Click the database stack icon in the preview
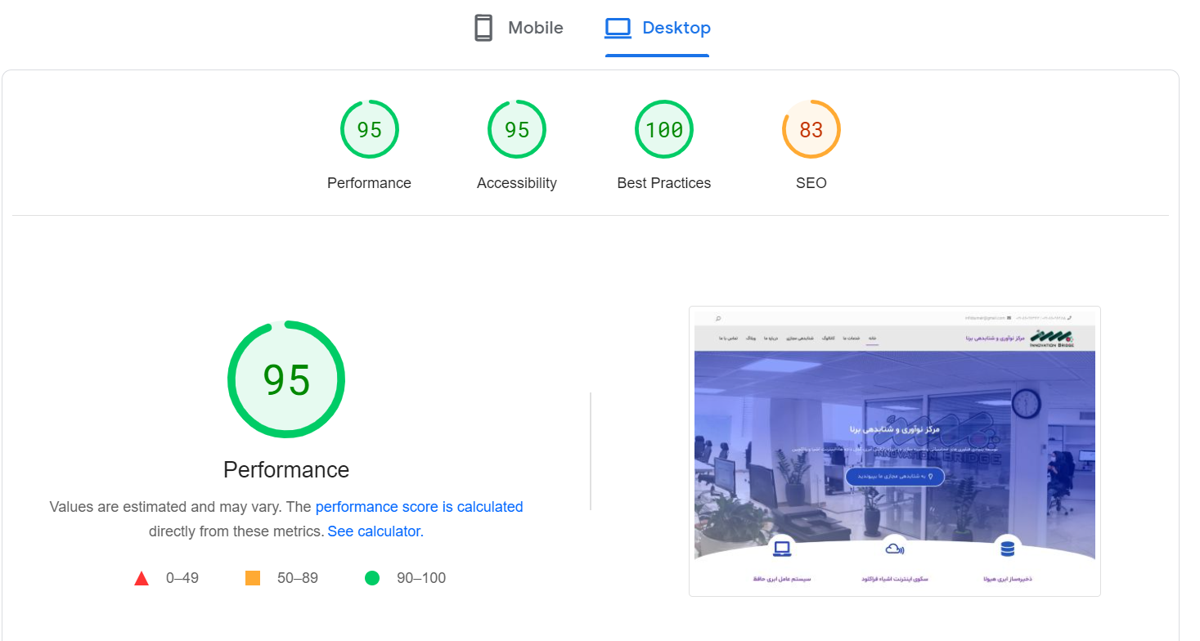The image size is (1200, 641). (x=1007, y=549)
